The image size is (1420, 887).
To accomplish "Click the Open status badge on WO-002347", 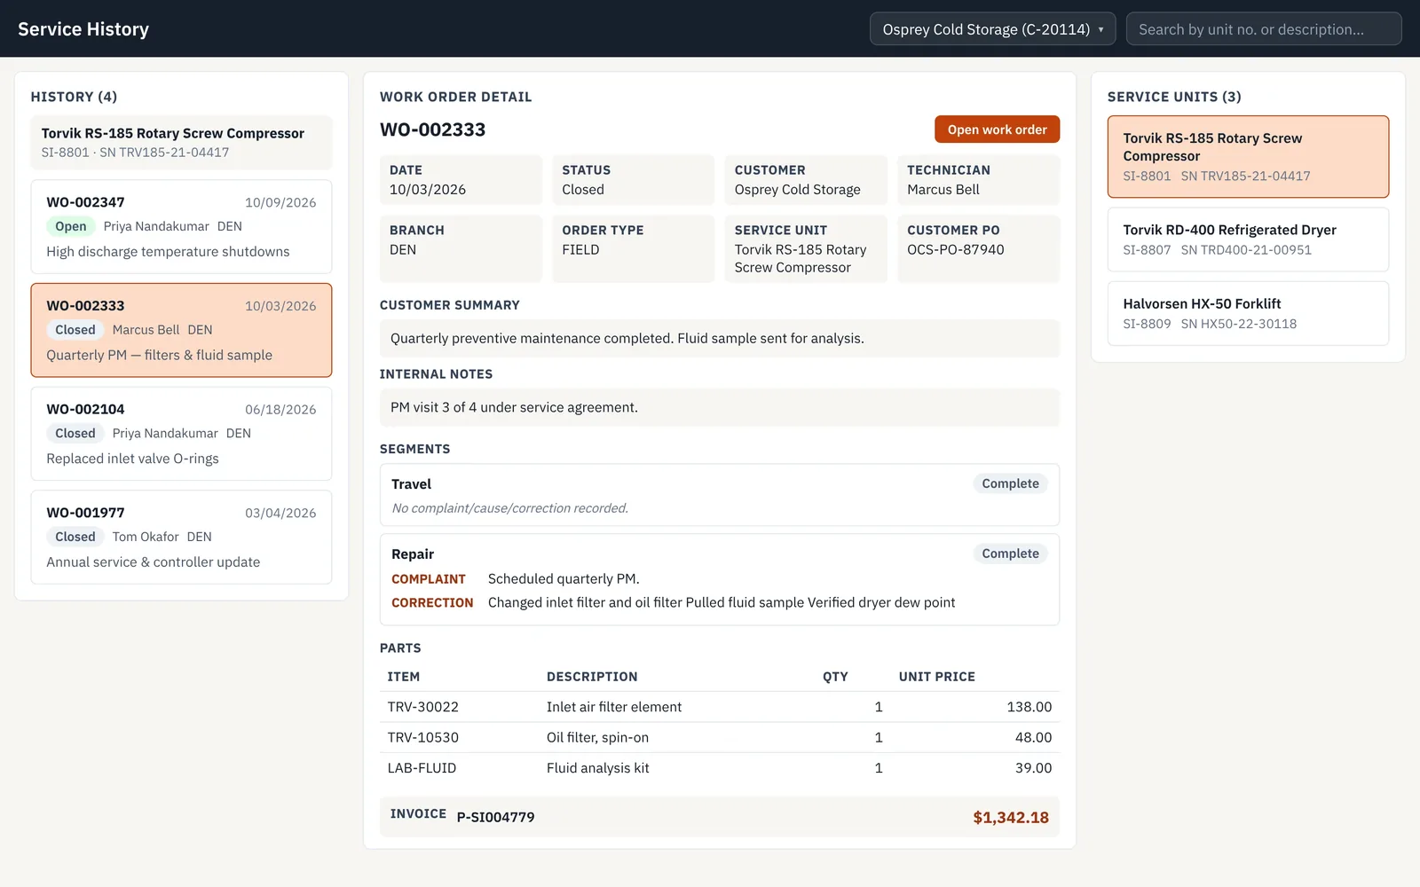I will 71,226.
